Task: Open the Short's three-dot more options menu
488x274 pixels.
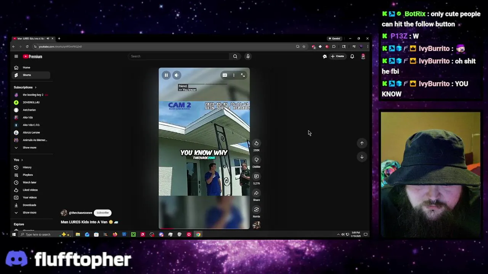Action: click(234, 75)
